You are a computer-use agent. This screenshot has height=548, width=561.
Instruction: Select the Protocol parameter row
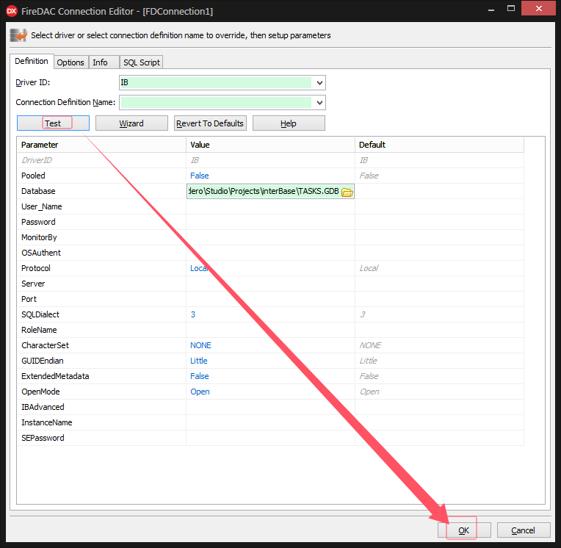click(270, 268)
